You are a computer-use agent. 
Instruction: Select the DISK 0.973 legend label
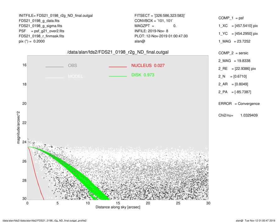click(143, 75)
